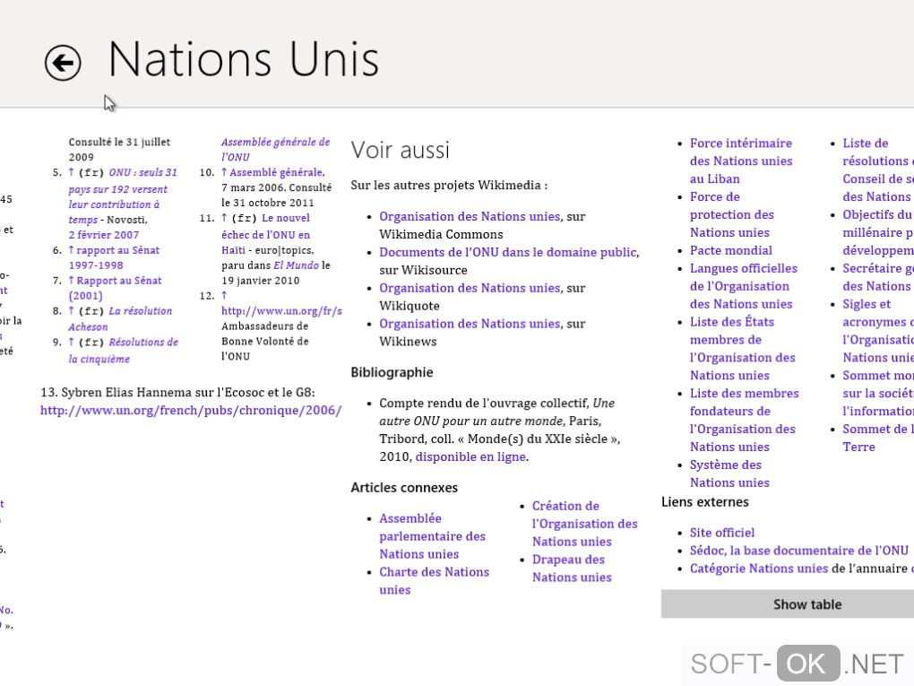Select the 'Articles connexes' heading

click(x=404, y=487)
